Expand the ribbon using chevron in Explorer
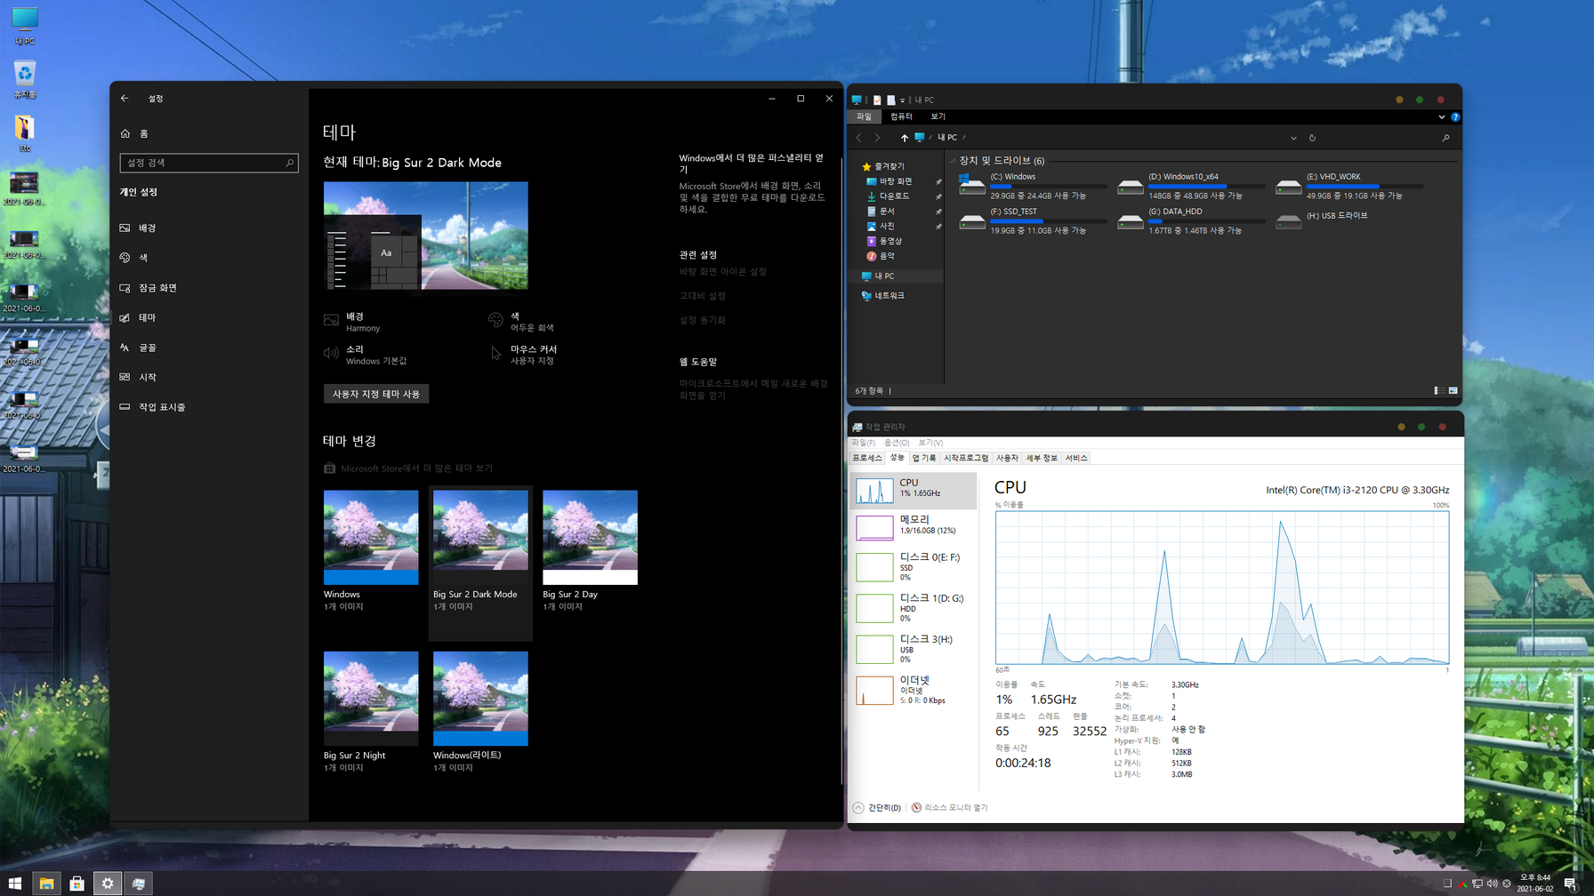Image resolution: width=1594 pixels, height=896 pixels. (x=1441, y=116)
